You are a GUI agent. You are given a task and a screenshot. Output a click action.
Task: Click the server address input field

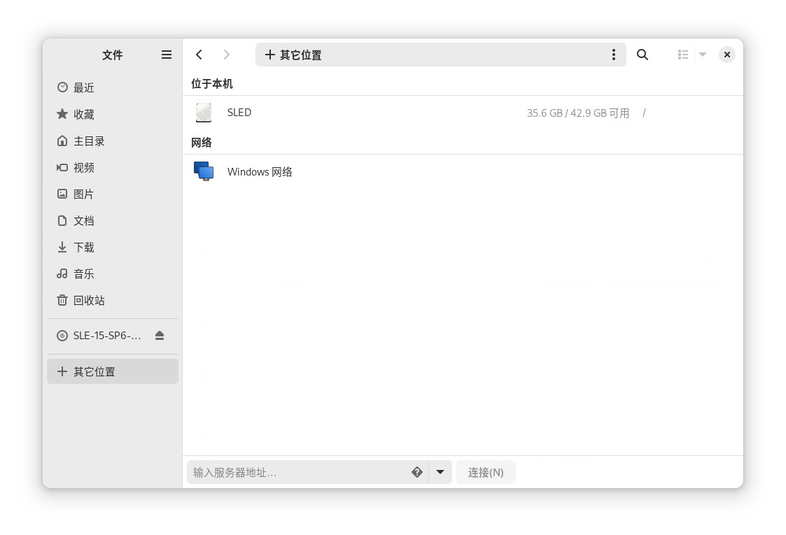[x=297, y=472]
